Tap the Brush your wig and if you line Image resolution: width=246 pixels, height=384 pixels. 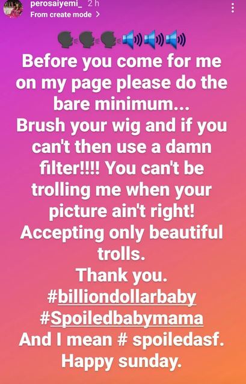[x=121, y=126]
